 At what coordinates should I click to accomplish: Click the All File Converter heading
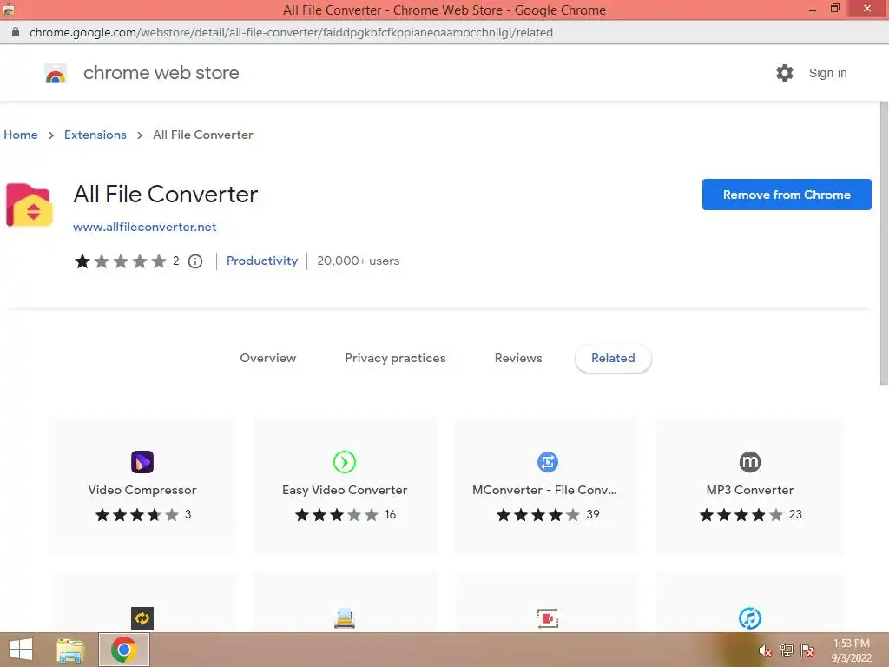pyautogui.click(x=166, y=194)
